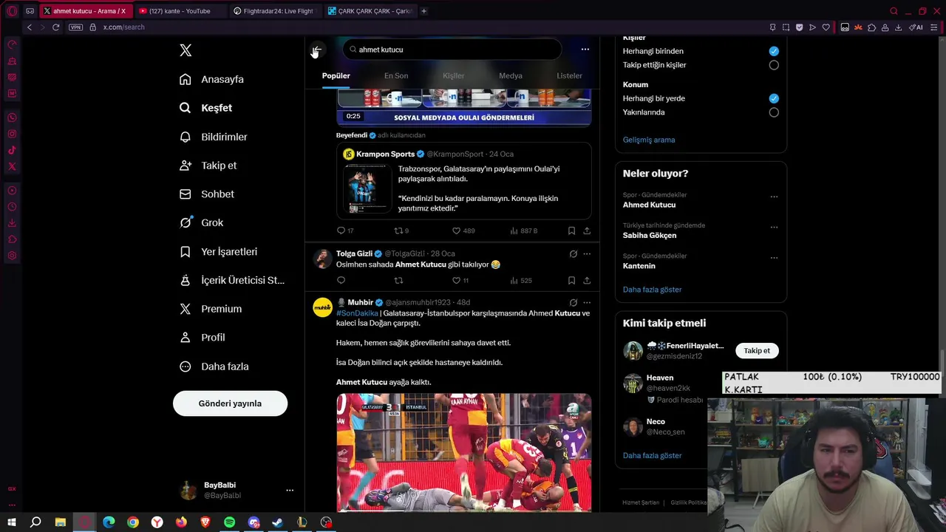946x532 pixels.
Task: Bookmark Tolga Gizli post
Action: [x=571, y=280]
